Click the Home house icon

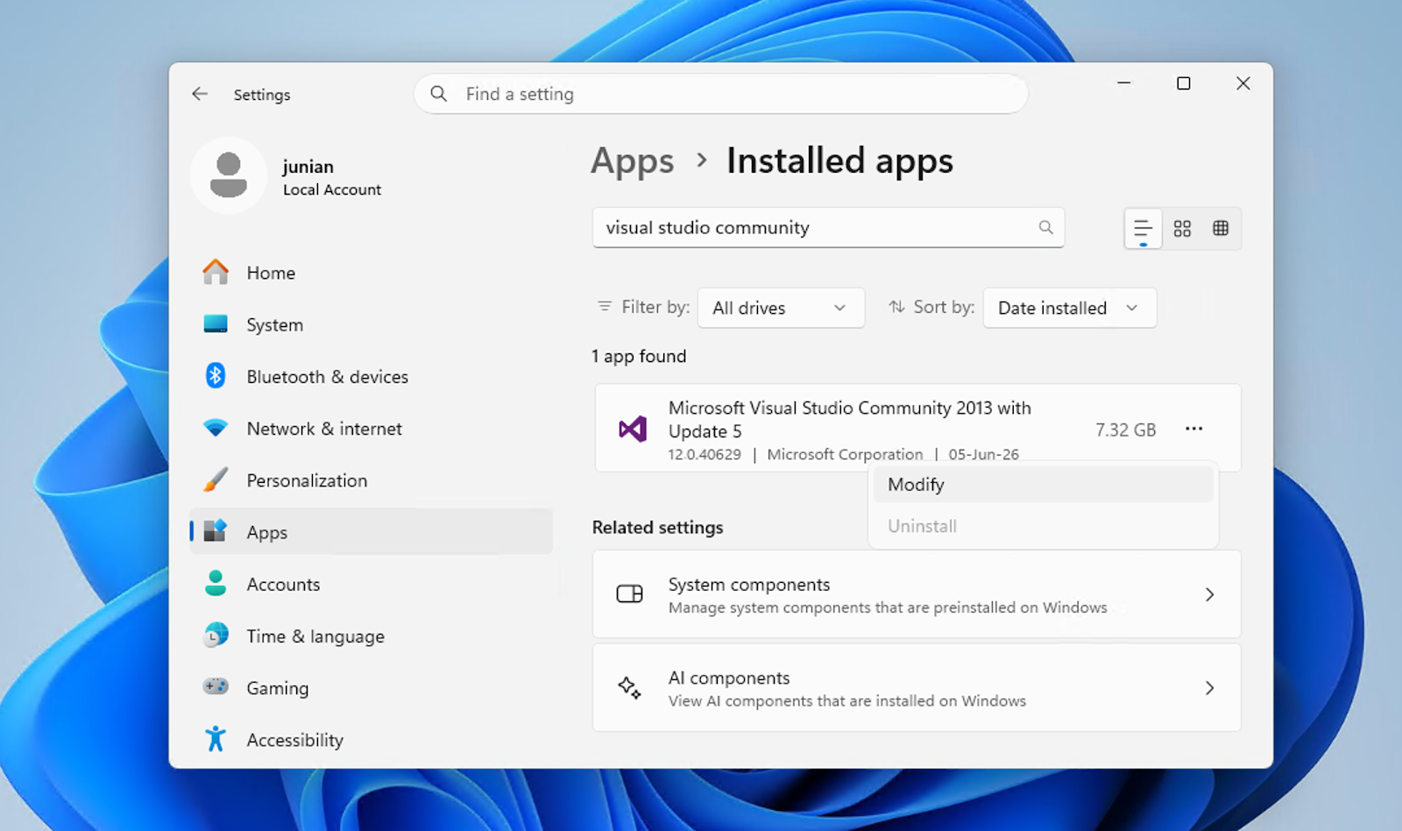tap(216, 272)
